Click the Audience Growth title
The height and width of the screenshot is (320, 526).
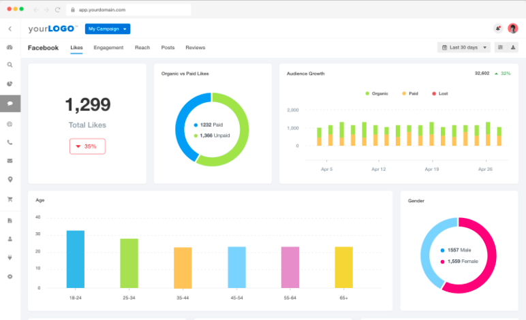[306, 74]
